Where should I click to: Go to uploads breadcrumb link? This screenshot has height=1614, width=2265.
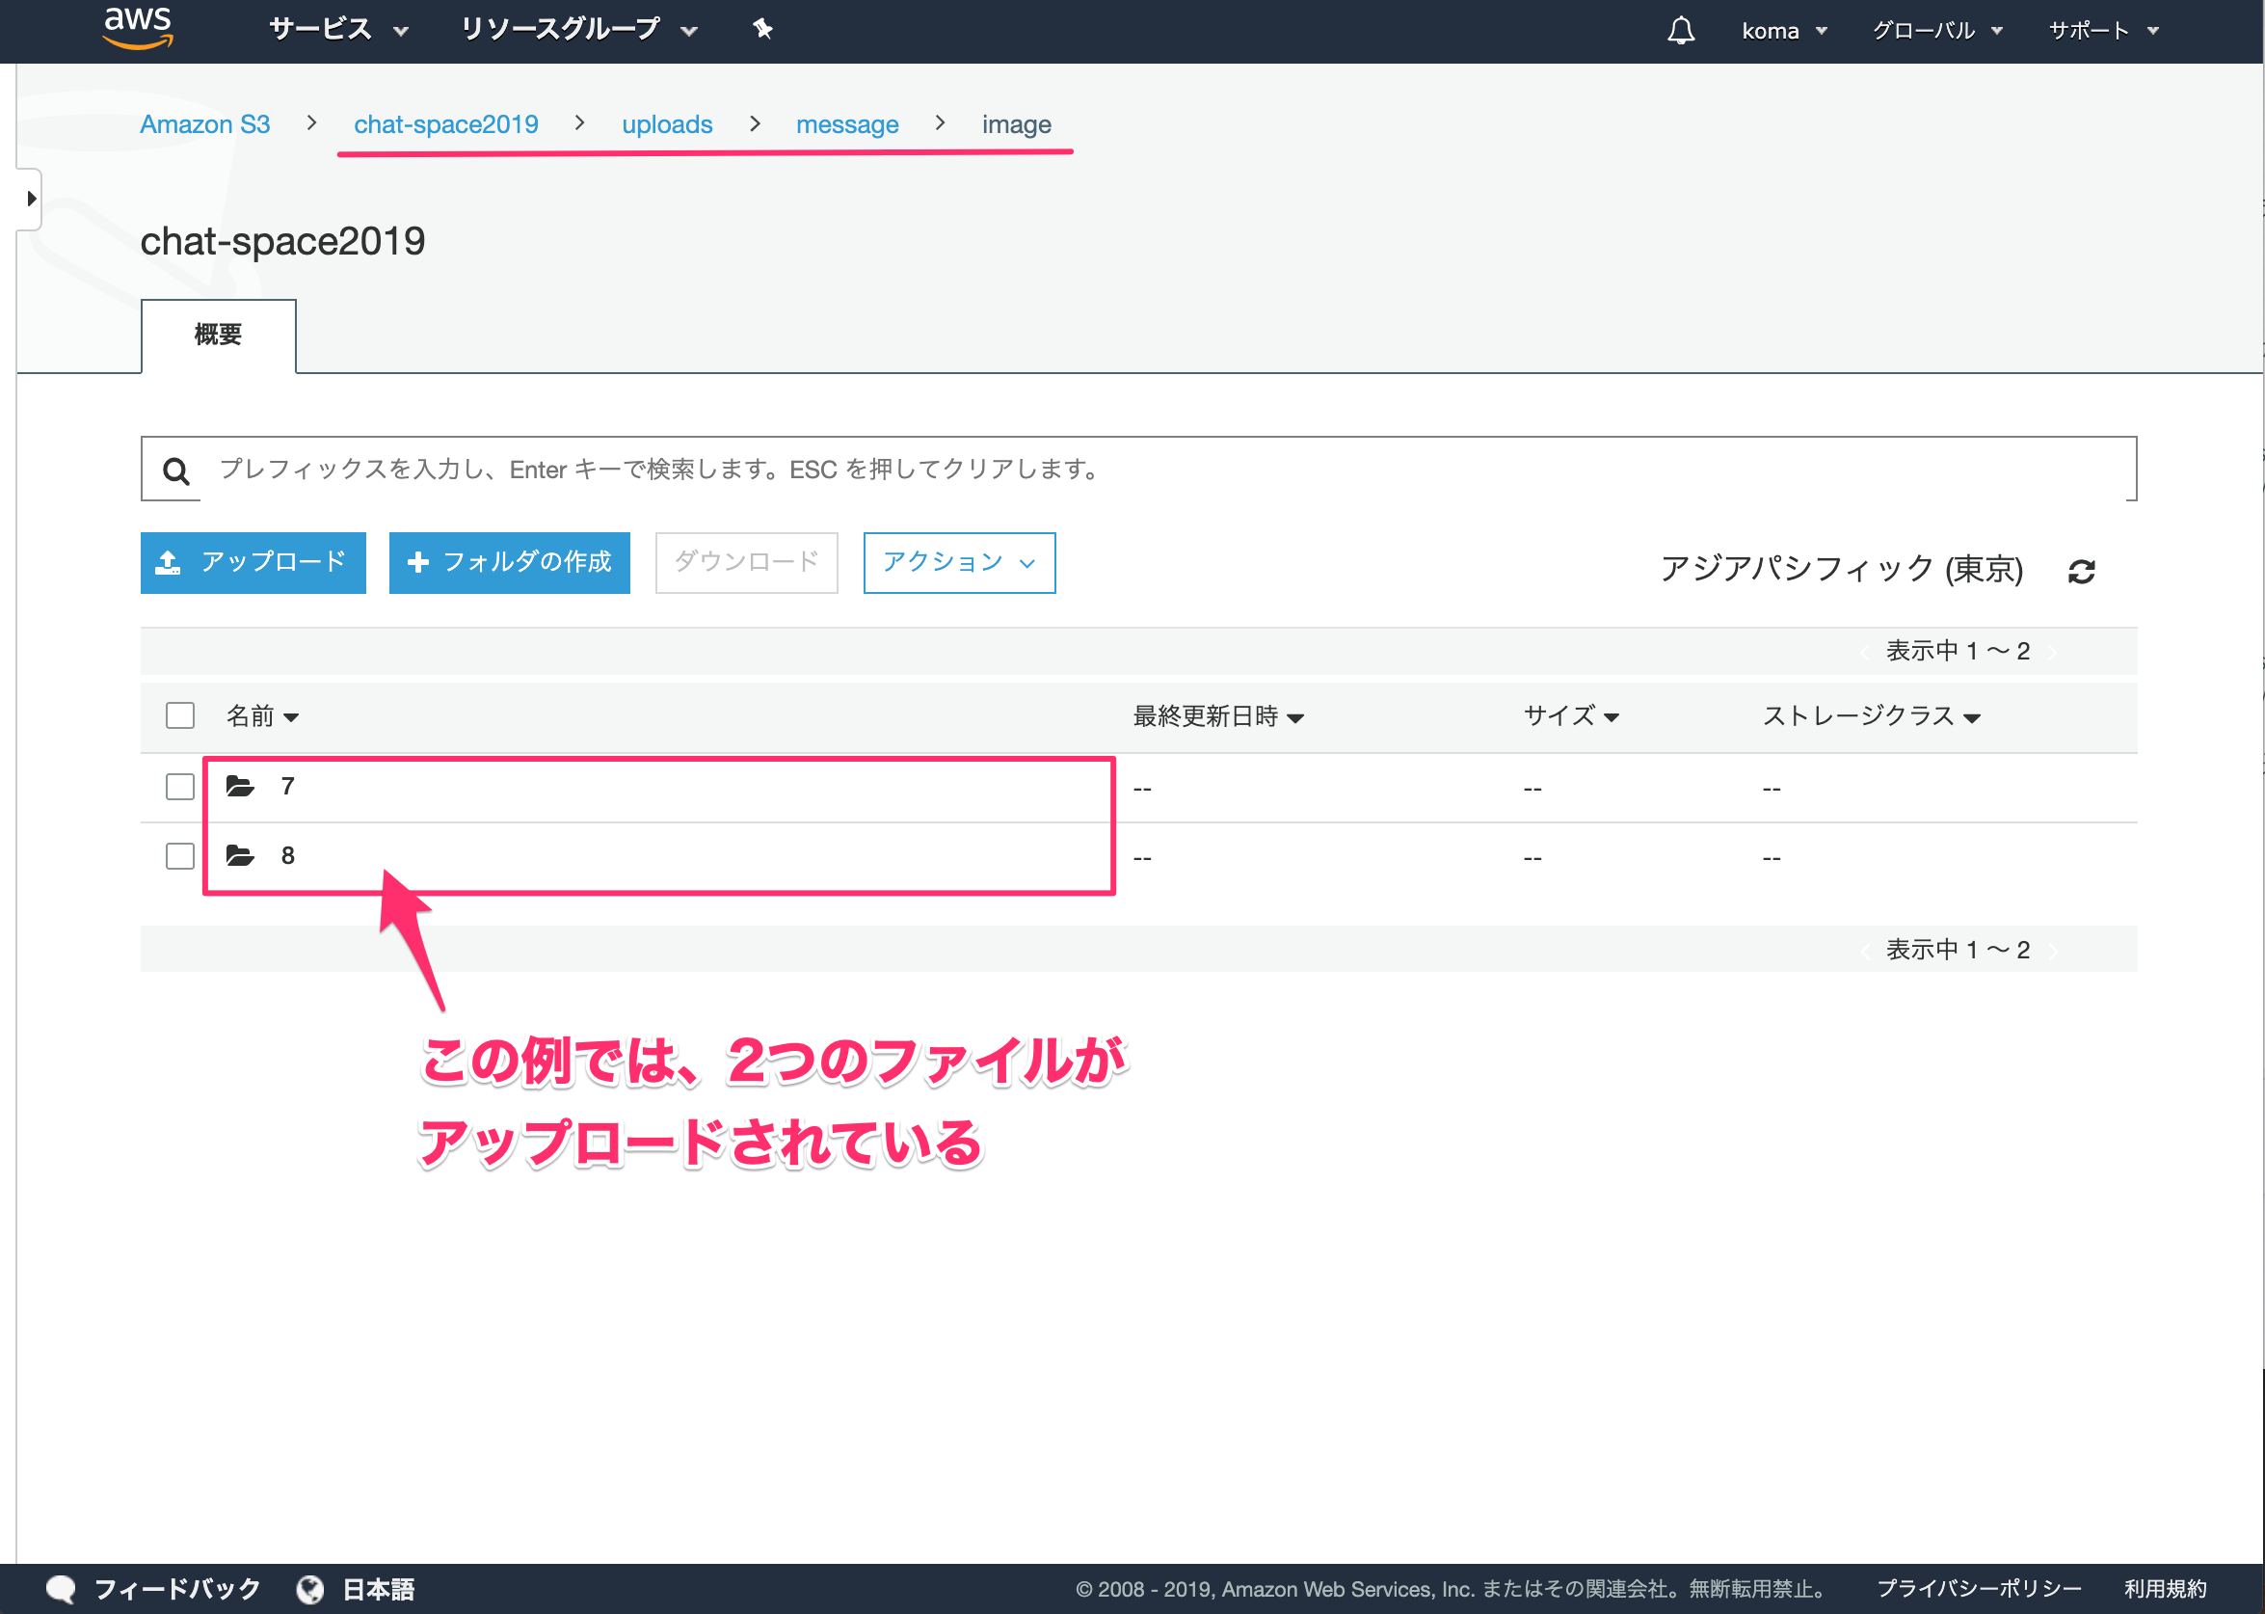coord(667,124)
